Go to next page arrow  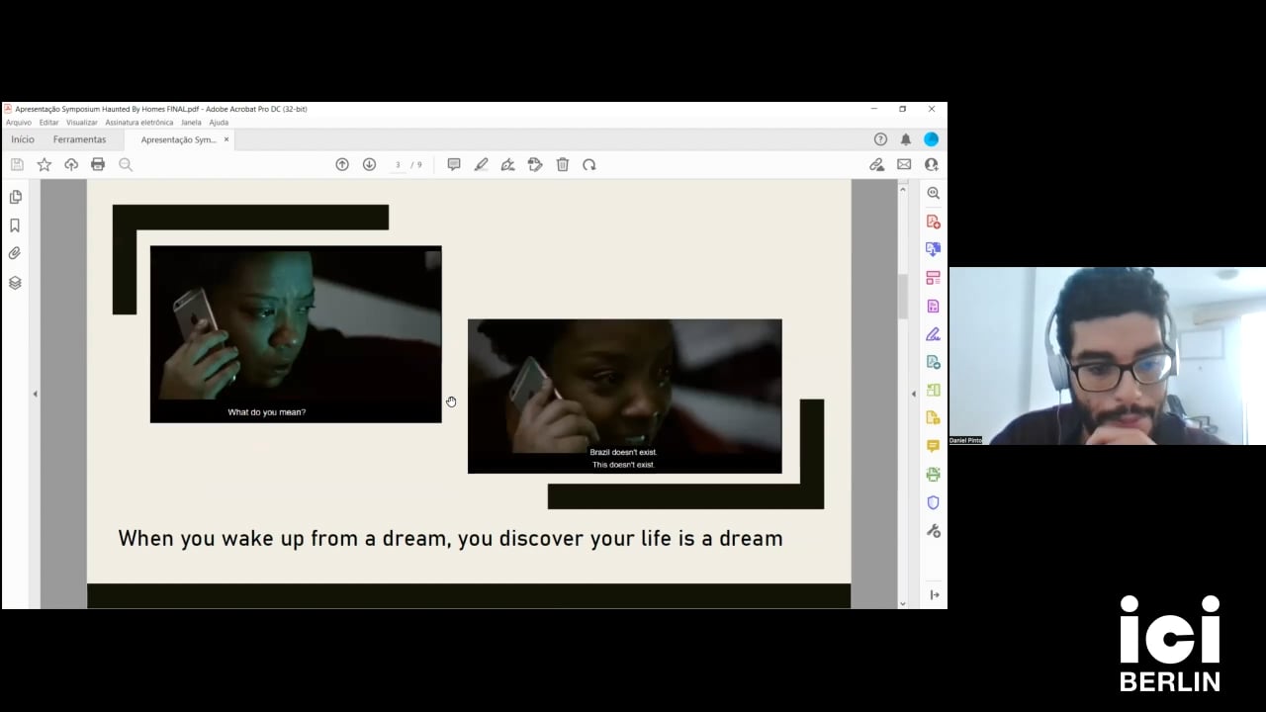pyautogui.click(x=369, y=164)
